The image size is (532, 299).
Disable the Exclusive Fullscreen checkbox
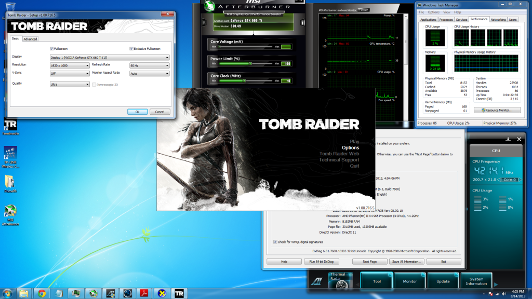(x=131, y=48)
